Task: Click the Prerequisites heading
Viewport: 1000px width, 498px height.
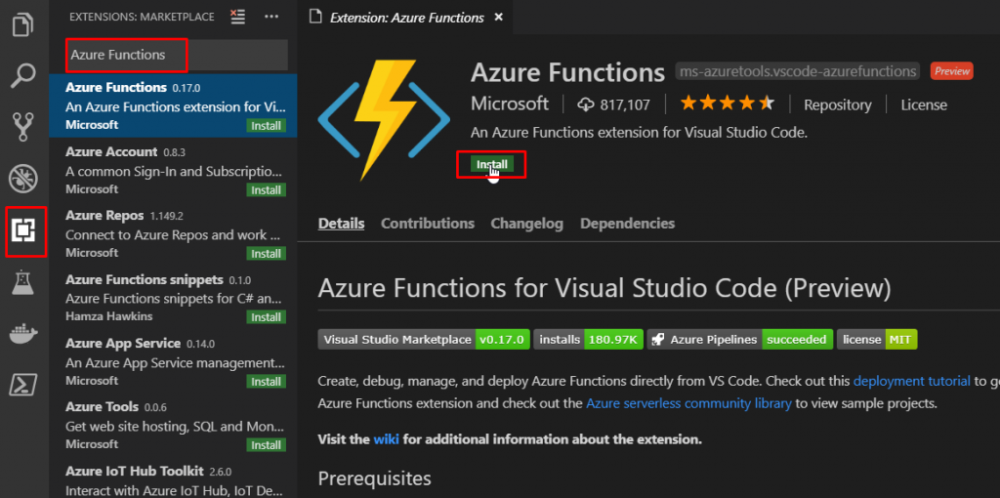Action: [374, 477]
